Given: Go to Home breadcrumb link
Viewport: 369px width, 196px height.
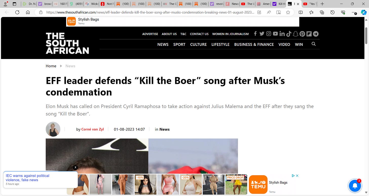Looking at the screenshot, I should (51, 66).
